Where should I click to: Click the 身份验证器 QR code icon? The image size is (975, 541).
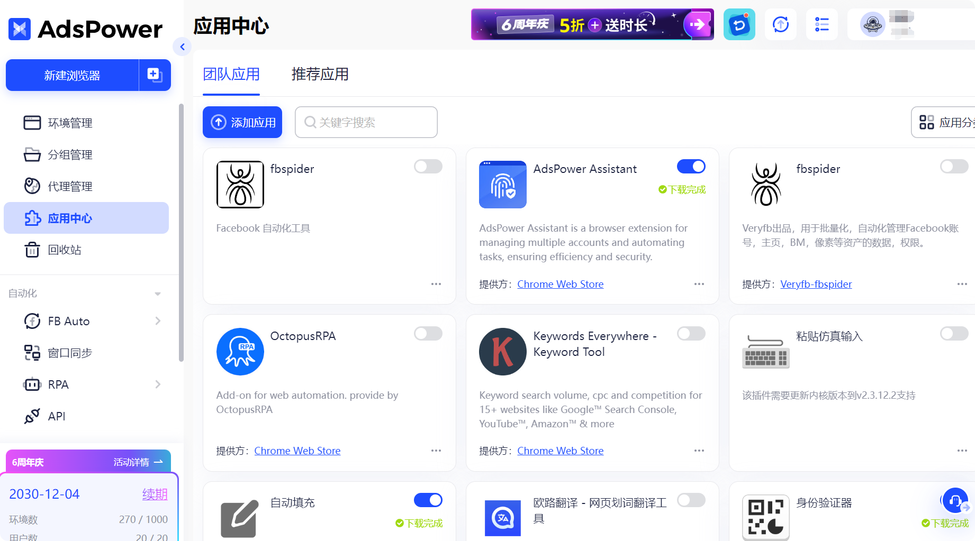pos(766,518)
